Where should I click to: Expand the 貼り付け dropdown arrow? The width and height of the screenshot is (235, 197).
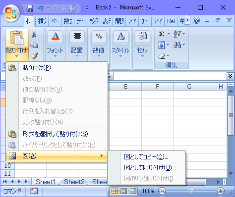(x=16, y=56)
